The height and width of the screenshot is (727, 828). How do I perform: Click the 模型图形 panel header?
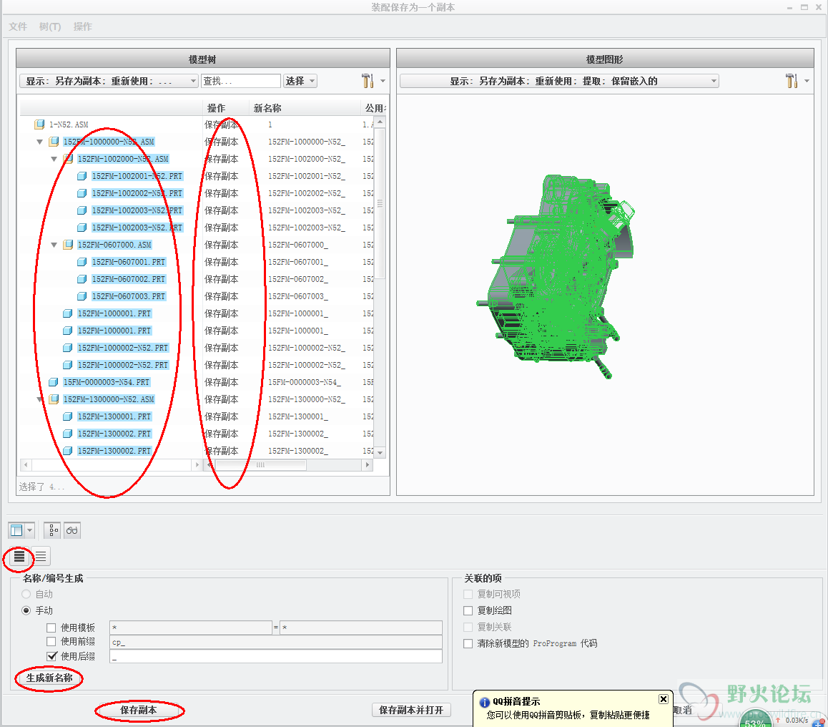click(x=605, y=59)
